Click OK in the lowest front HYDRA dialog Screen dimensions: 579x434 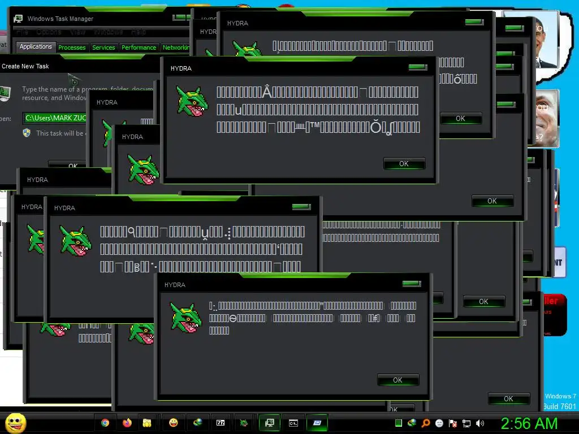[x=397, y=380]
